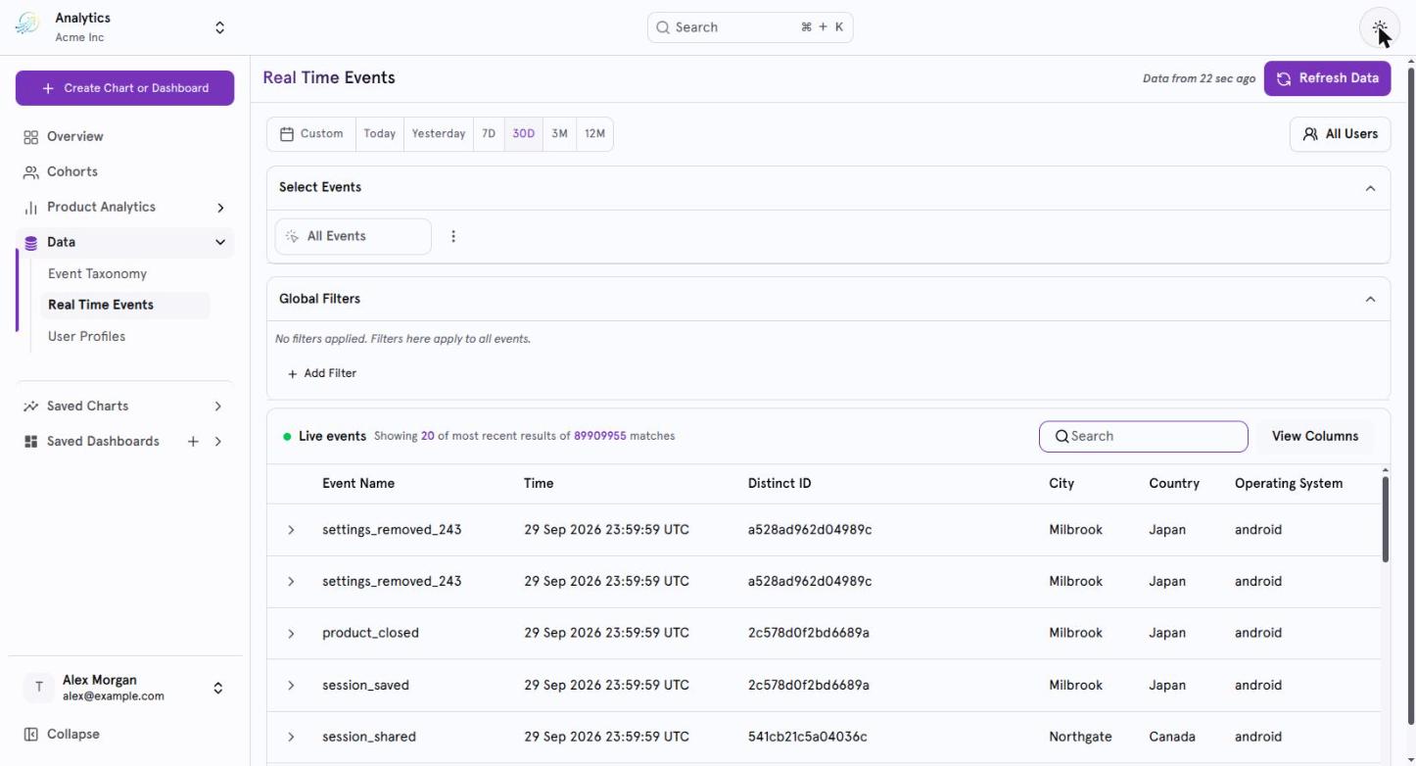Select the Yesterday time range

[439, 134]
